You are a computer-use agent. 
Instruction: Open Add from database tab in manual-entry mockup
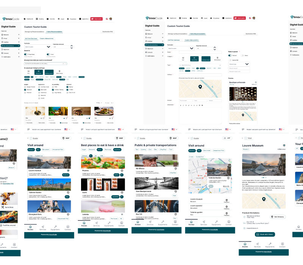pos(174,40)
